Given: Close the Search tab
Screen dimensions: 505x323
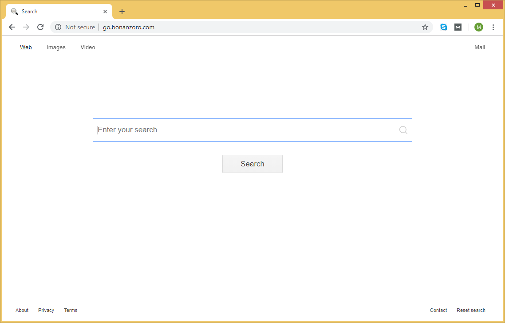Looking at the screenshot, I should [105, 12].
